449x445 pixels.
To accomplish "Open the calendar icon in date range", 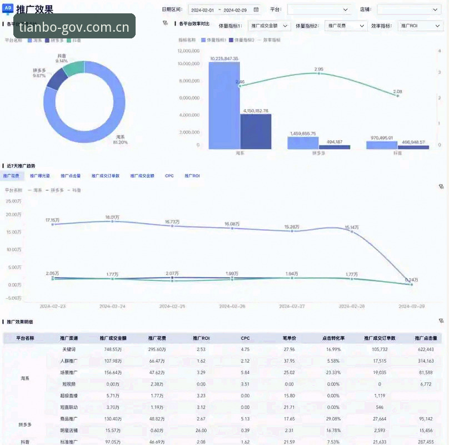I will [256, 9].
